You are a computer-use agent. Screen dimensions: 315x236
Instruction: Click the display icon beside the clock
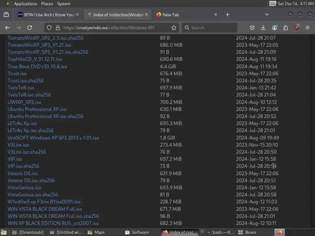coord(273,4)
